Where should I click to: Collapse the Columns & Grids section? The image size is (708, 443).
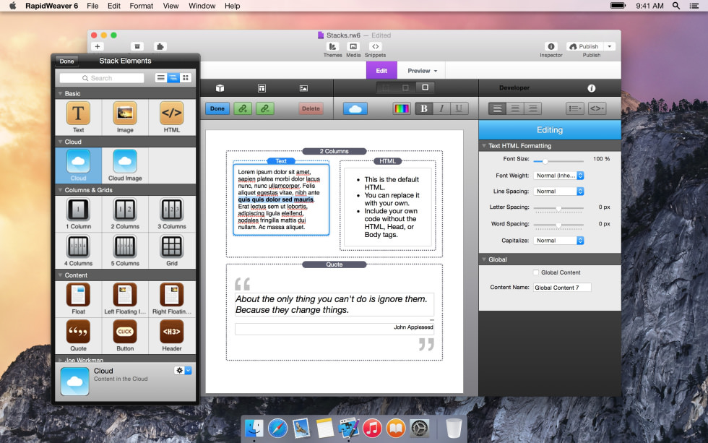(60, 190)
